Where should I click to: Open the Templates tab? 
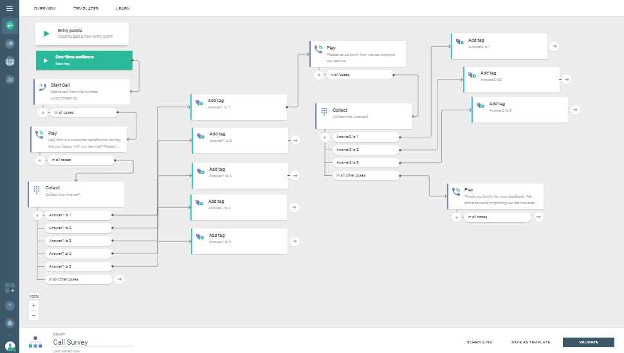(86, 8)
